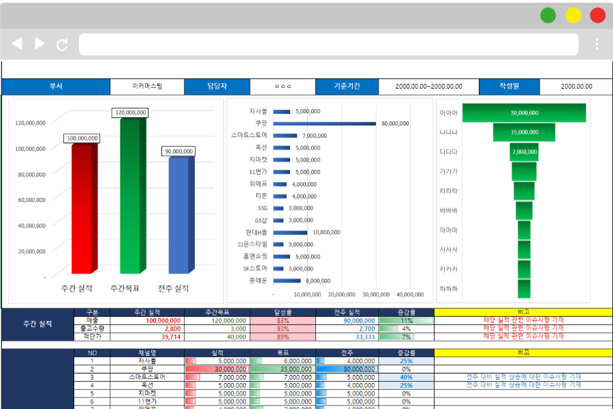The height and width of the screenshot is (409, 613).
Task: Select the 작성일 header cell
Action: pyautogui.click(x=509, y=87)
